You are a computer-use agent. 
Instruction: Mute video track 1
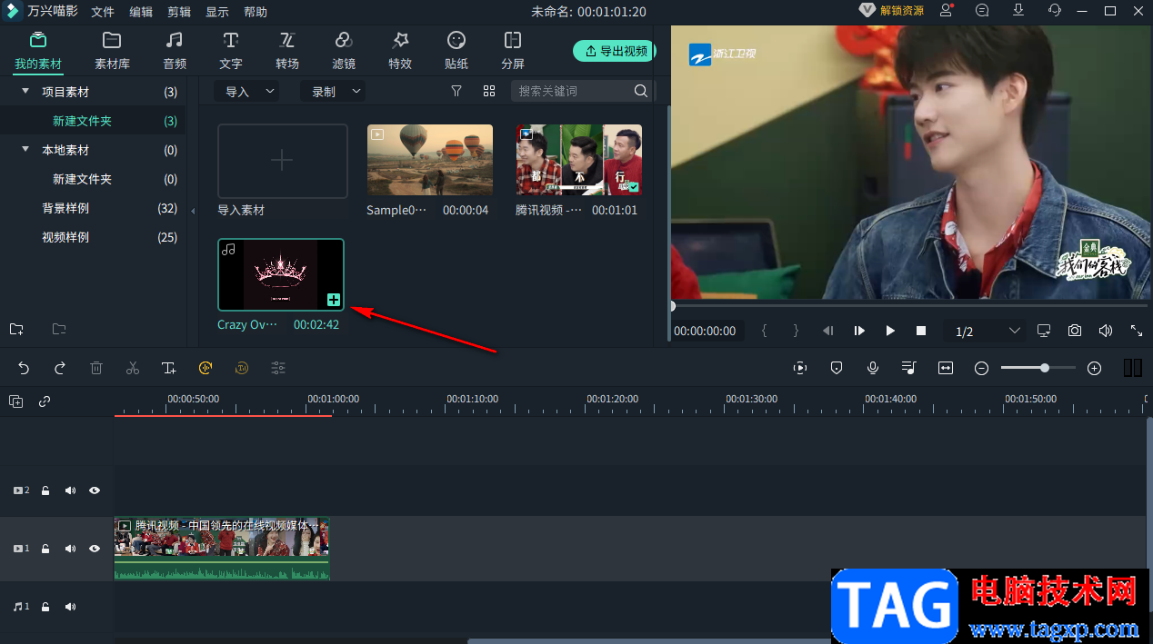point(70,549)
